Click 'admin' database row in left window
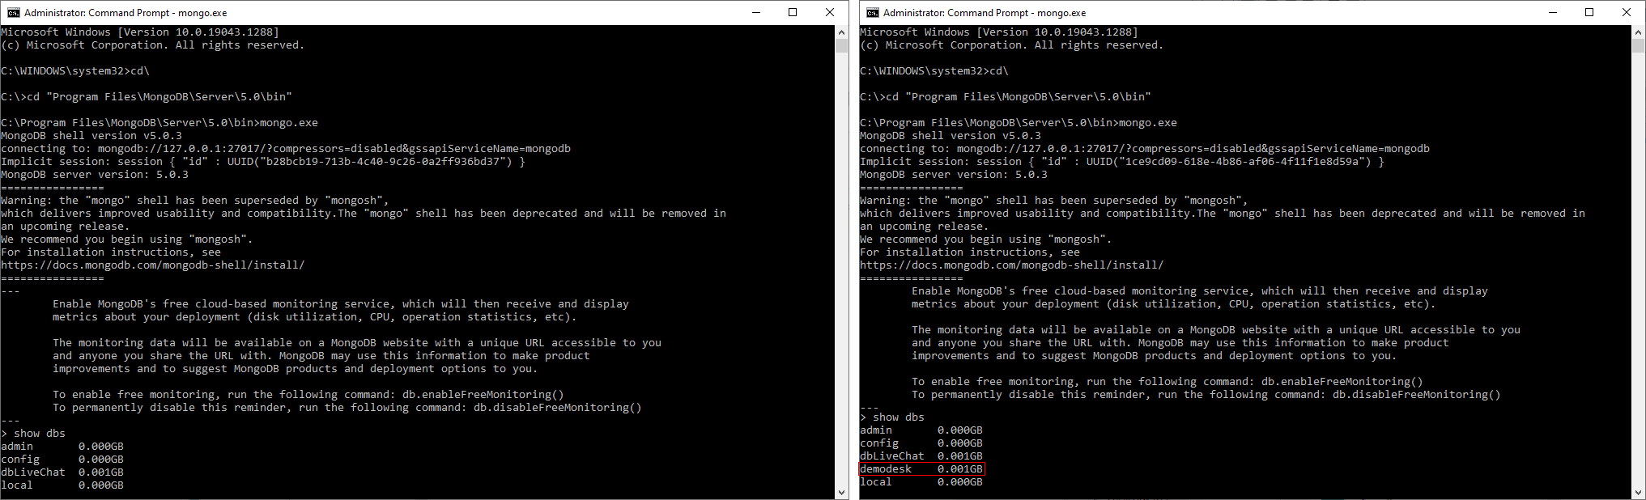 click(62, 447)
